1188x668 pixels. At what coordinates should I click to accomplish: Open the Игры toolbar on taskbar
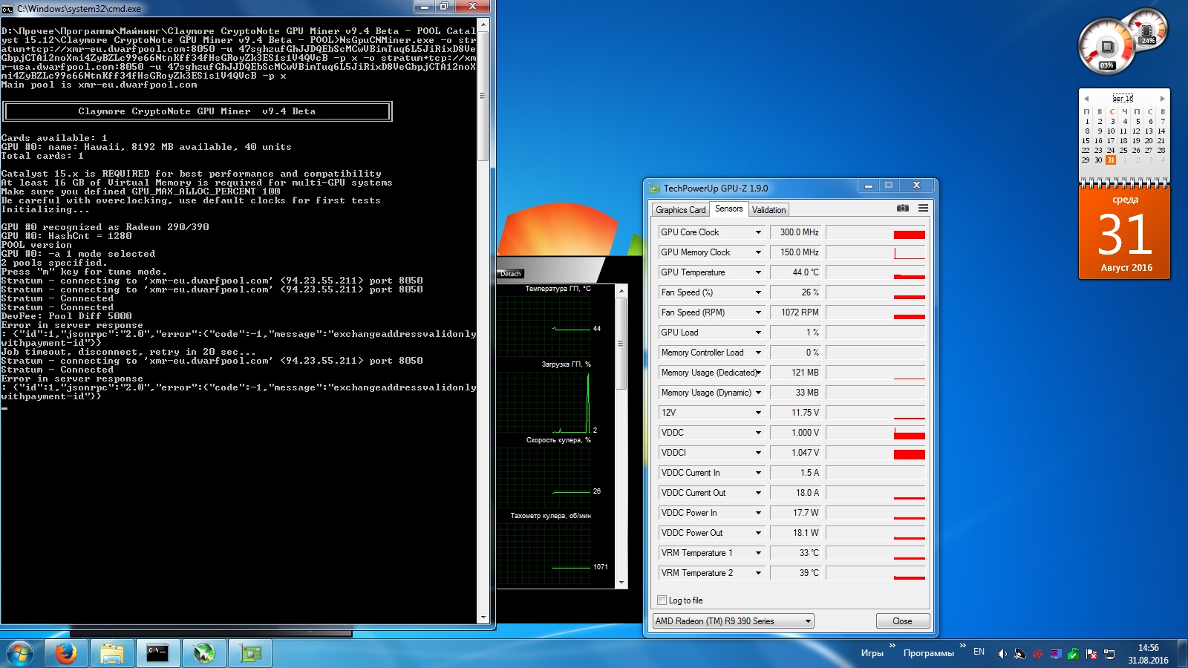coord(872,653)
